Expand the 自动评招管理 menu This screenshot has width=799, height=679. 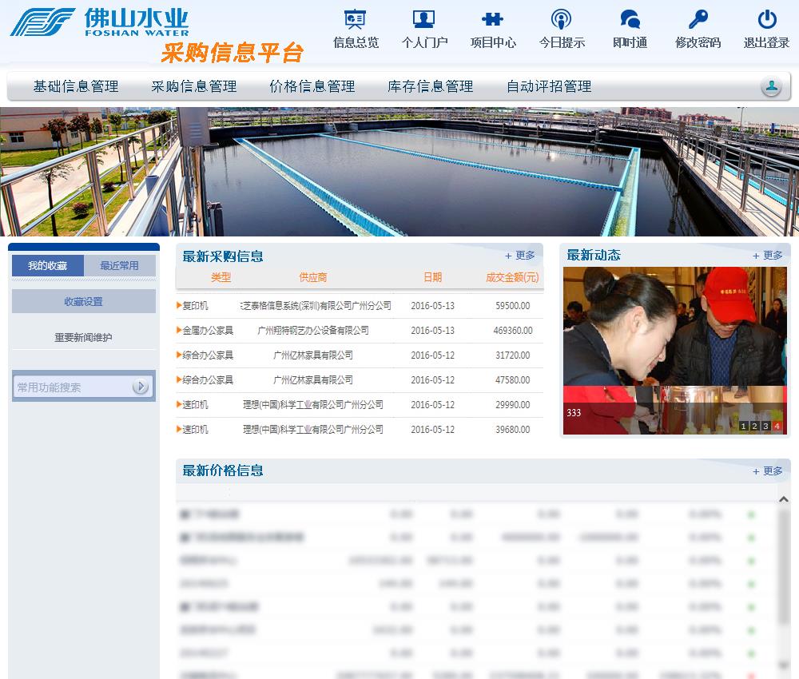point(549,86)
